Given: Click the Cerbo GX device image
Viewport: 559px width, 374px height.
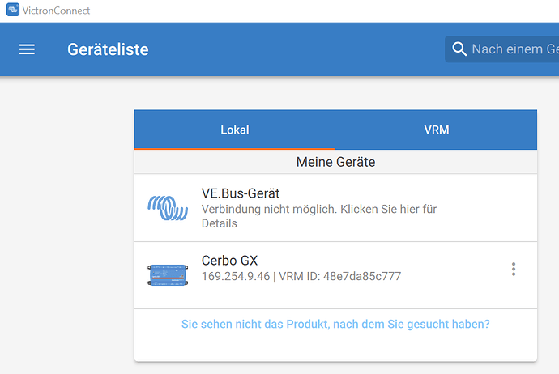Looking at the screenshot, I should [168, 275].
